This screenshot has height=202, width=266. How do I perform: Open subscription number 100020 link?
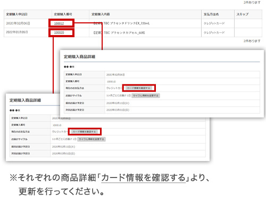click(x=59, y=32)
